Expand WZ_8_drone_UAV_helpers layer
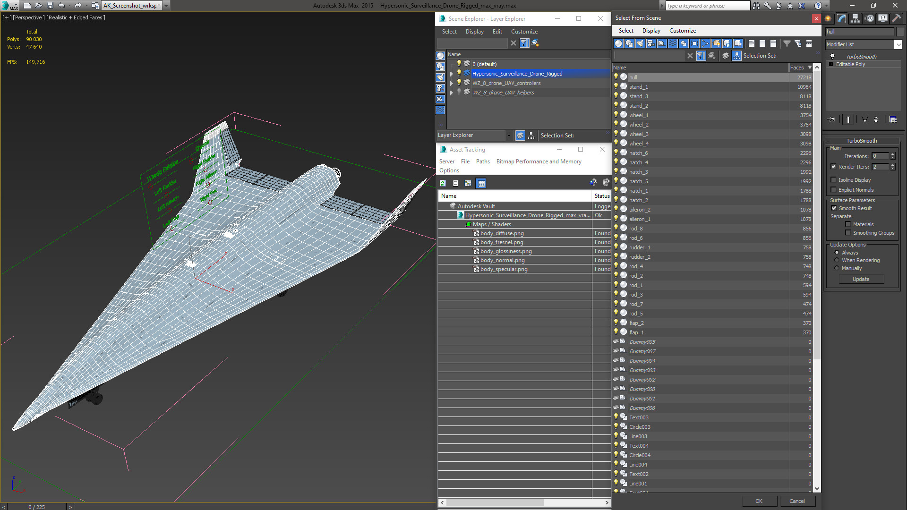This screenshot has width=907, height=510. [452, 93]
